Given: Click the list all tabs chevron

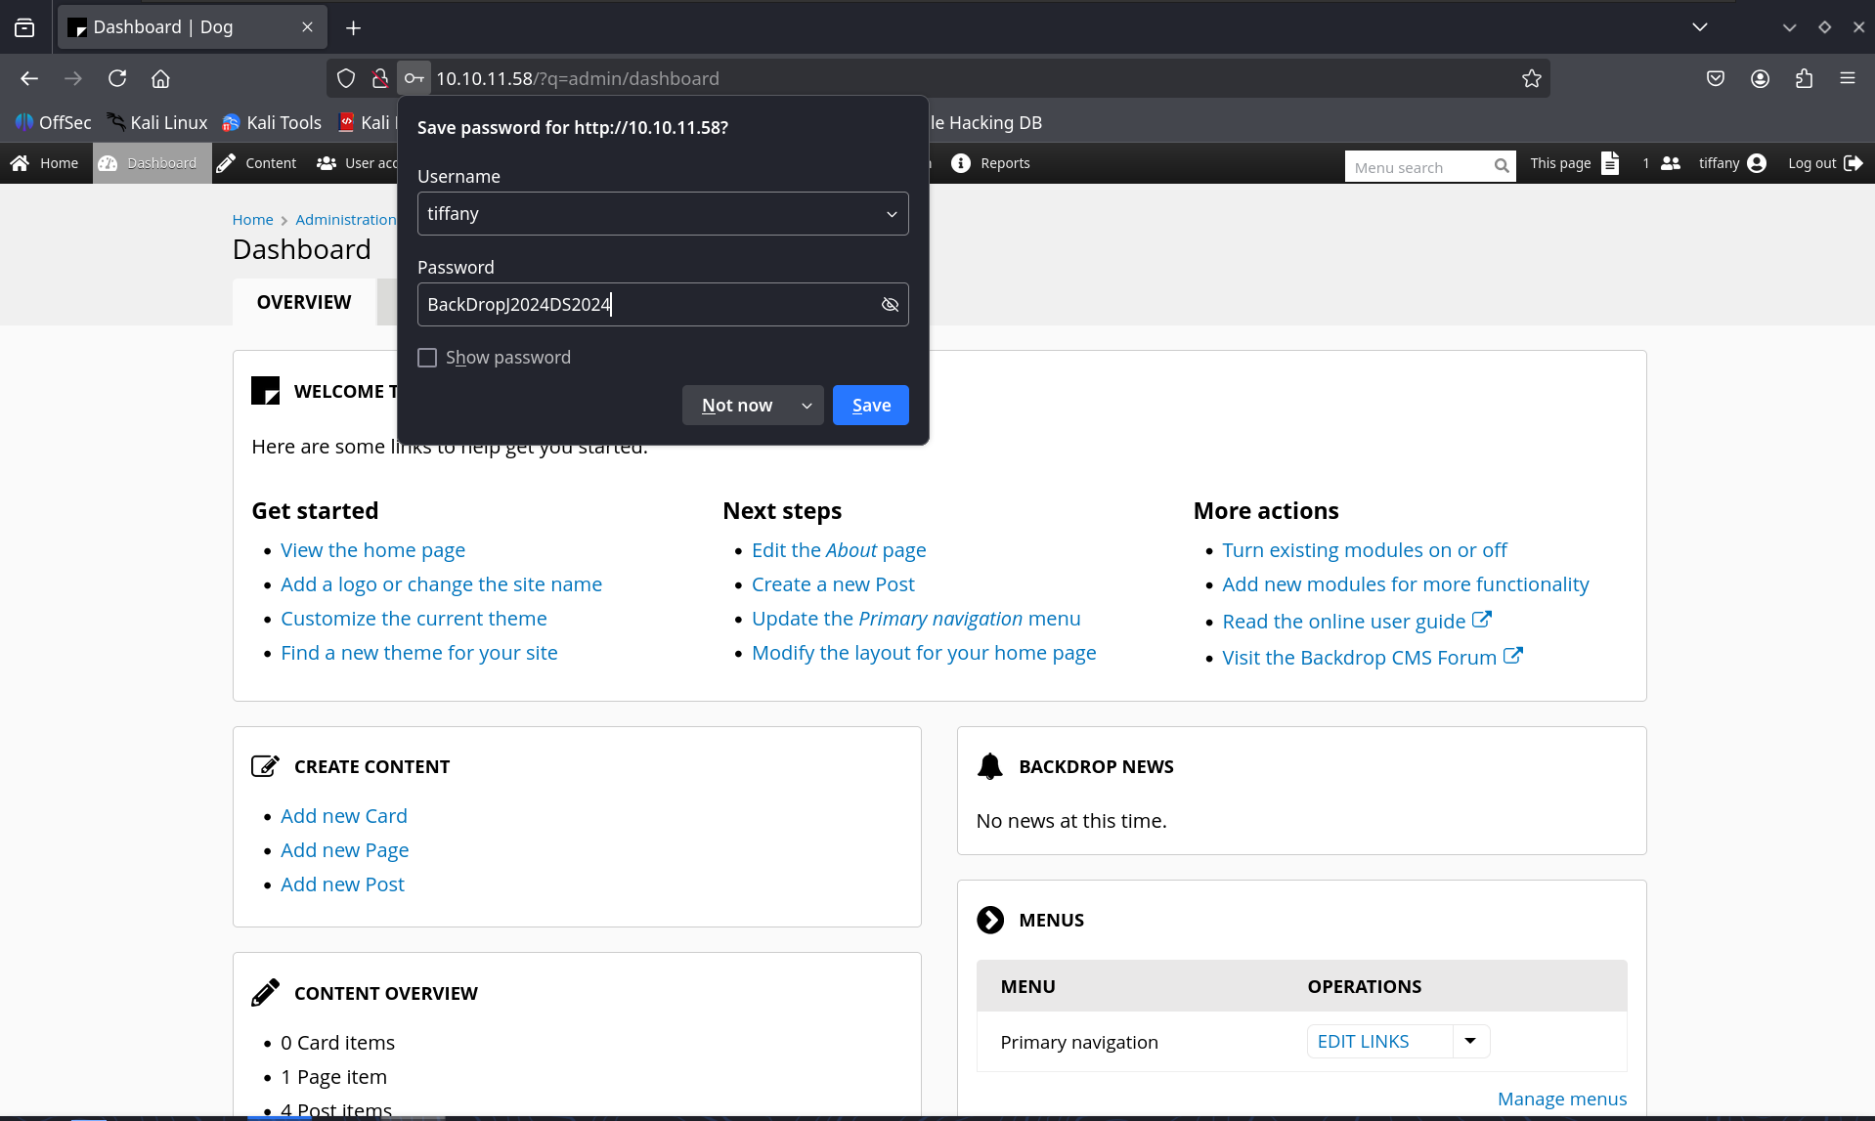Looking at the screenshot, I should (1700, 27).
